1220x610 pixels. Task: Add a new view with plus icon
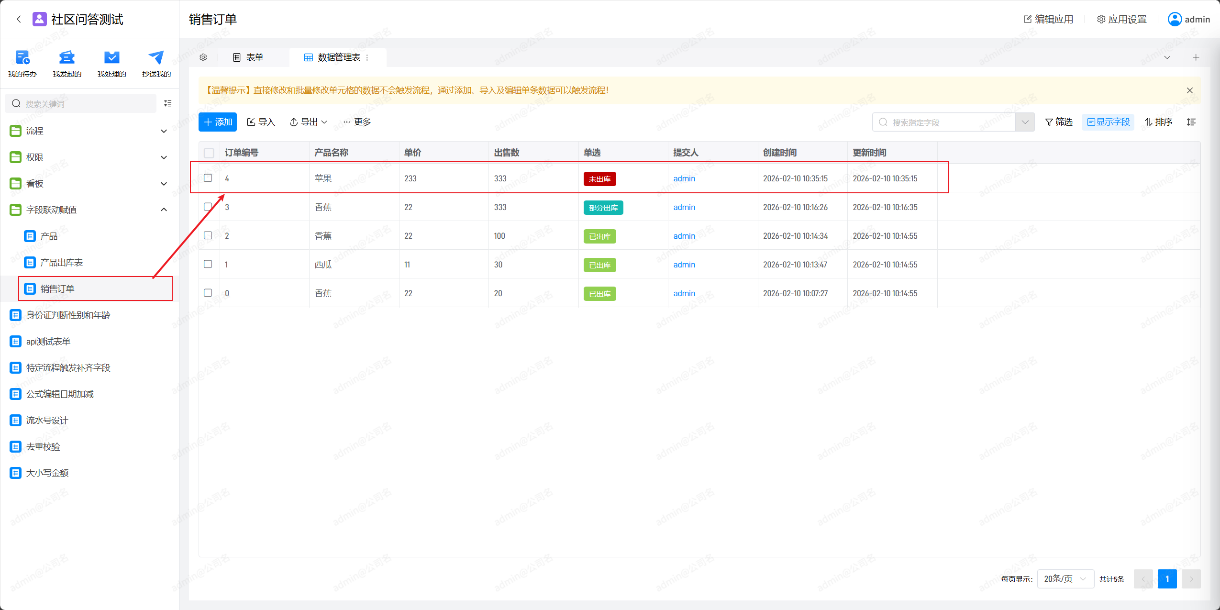click(x=1196, y=57)
